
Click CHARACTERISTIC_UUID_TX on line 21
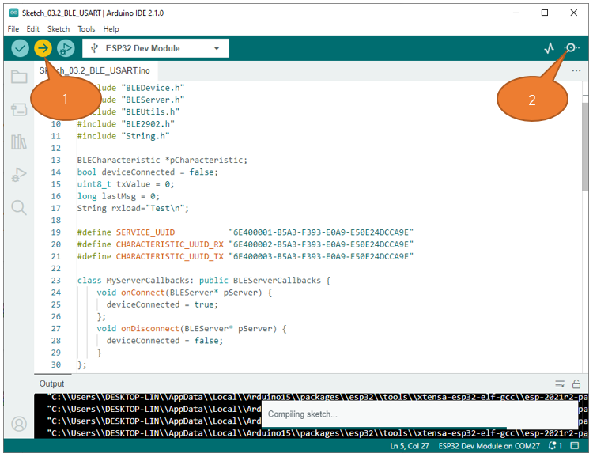[x=169, y=256]
